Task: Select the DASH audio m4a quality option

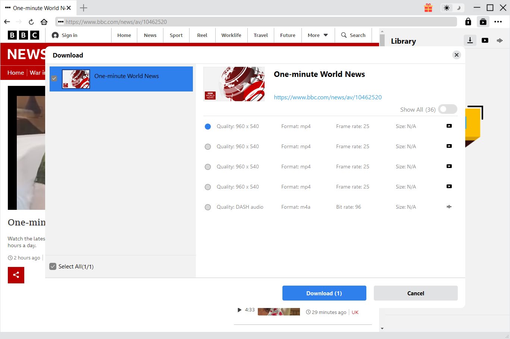Action: [208, 207]
